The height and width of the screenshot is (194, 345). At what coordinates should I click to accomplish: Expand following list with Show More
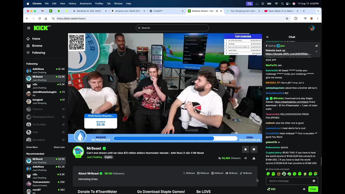(32, 147)
